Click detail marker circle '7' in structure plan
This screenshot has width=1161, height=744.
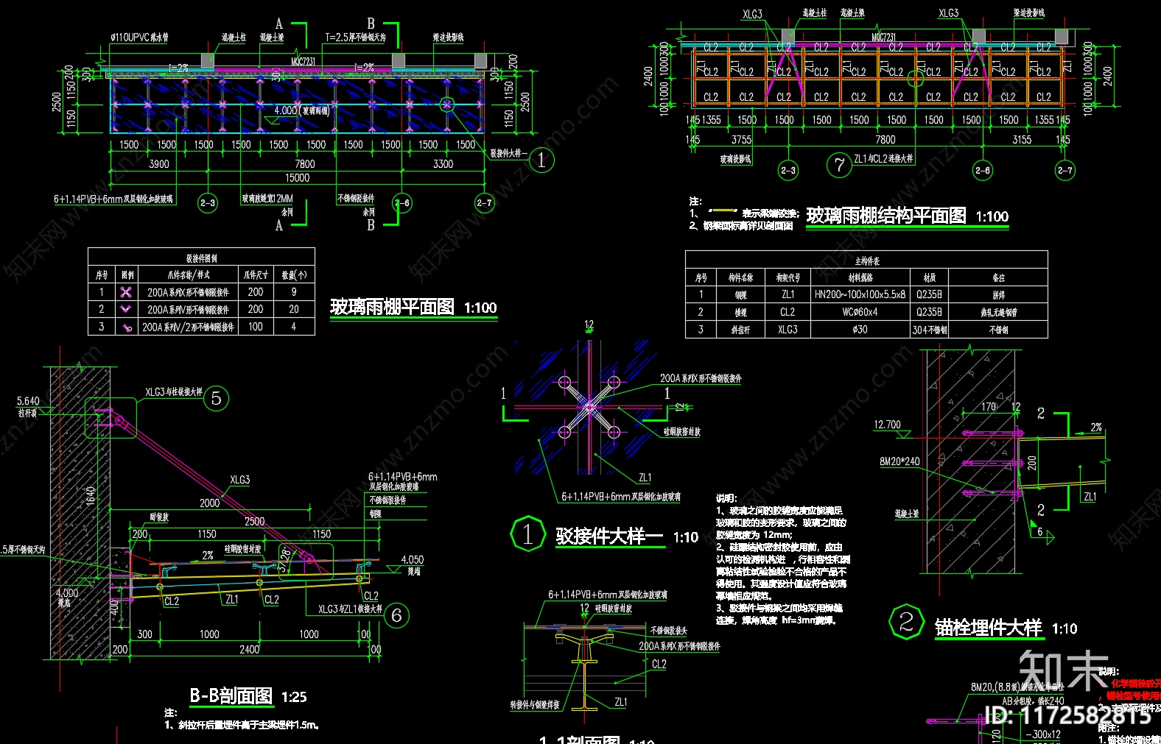(838, 165)
